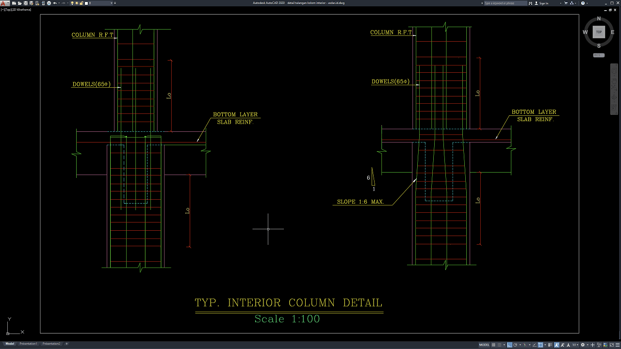Screen dimensions: 621x349
Task: Click the Save icon in quick access toolbar
Action: pos(26,3)
